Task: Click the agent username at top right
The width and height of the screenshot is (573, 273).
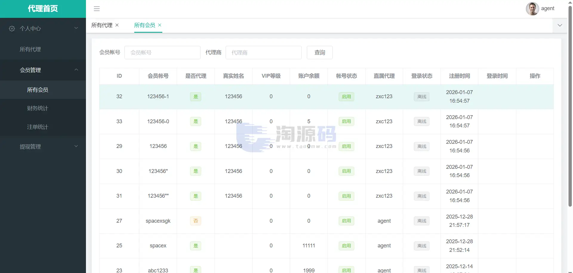Action: click(x=548, y=8)
